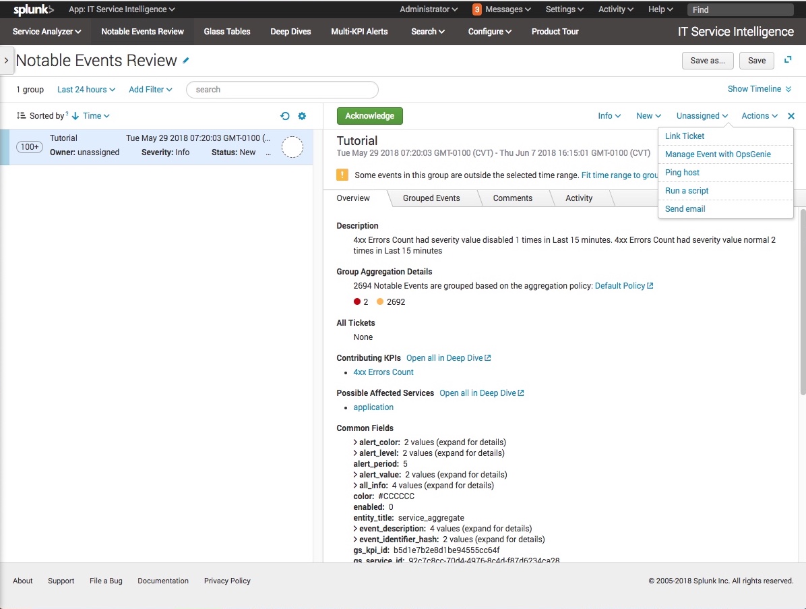The image size is (806, 609).
Task: Click the red severity dot
Action: coord(356,301)
